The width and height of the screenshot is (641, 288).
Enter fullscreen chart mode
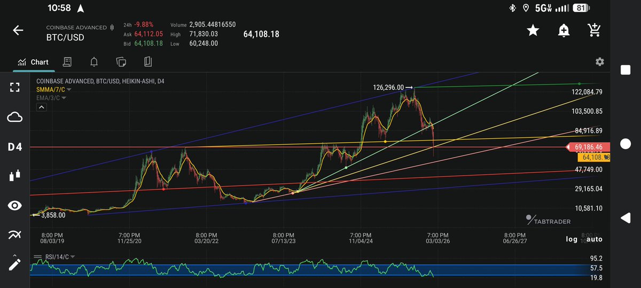tap(15, 88)
